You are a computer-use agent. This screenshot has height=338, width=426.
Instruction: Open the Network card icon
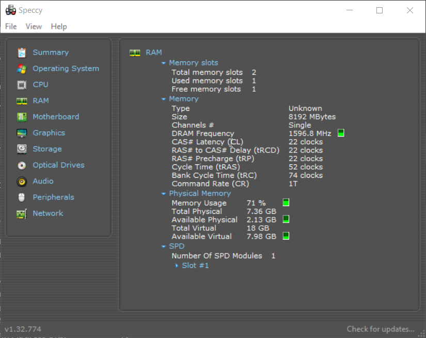(22, 213)
